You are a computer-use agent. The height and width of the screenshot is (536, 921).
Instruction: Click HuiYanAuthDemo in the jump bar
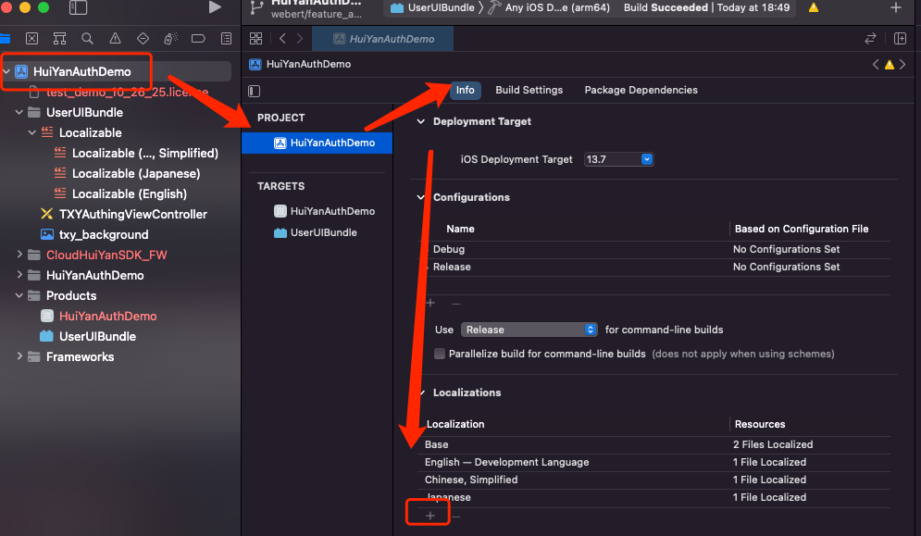point(300,64)
